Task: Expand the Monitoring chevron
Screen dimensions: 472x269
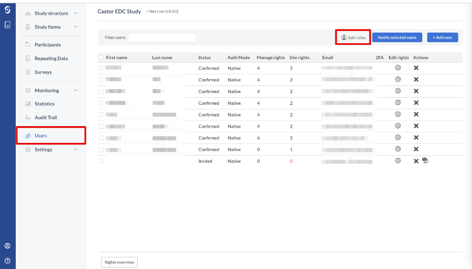Action: pyautogui.click(x=76, y=91)
